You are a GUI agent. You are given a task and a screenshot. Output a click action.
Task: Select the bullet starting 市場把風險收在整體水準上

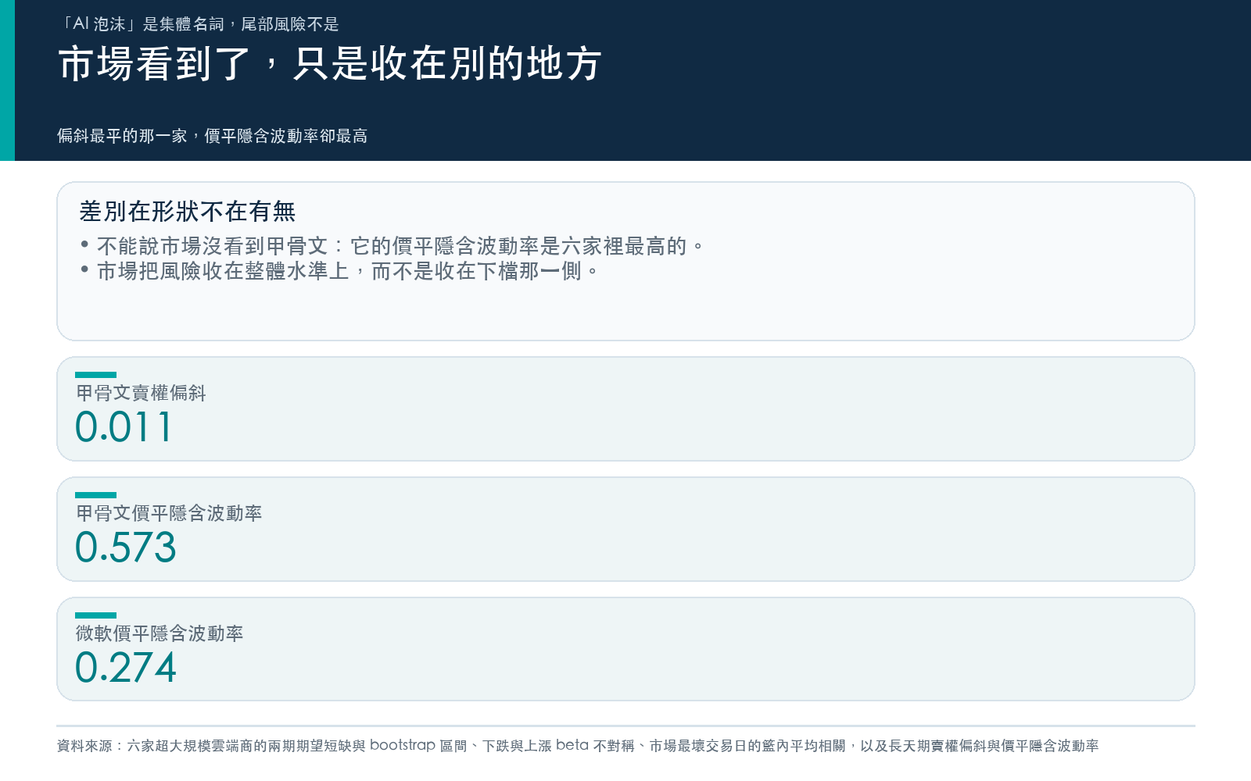coord(339,271)
